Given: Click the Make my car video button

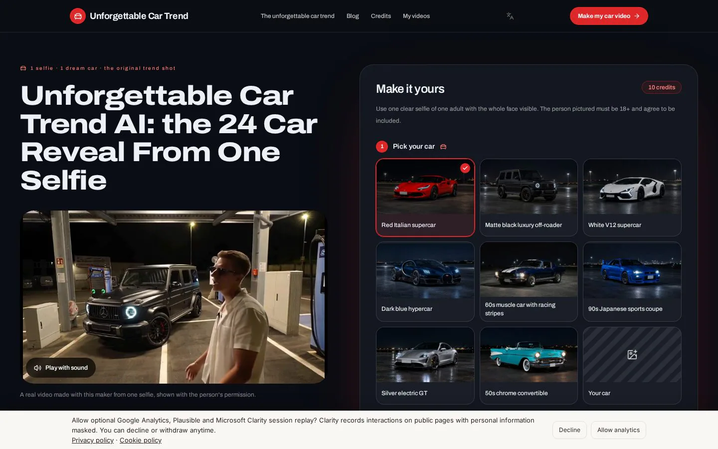Looking at the screenshot, I should (x=609, y=16).
